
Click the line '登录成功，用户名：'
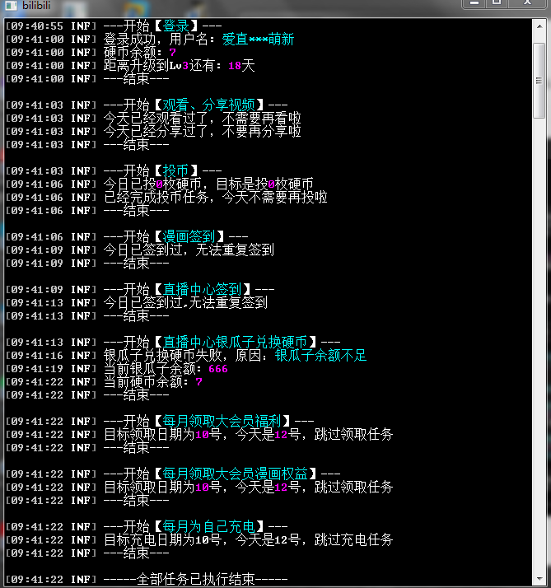click(x=159, y=40)
